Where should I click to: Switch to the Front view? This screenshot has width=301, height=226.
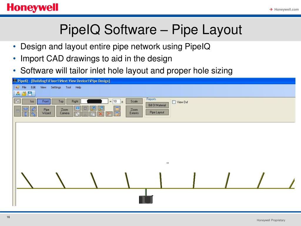pyautogui.click(x=44, y=101)
